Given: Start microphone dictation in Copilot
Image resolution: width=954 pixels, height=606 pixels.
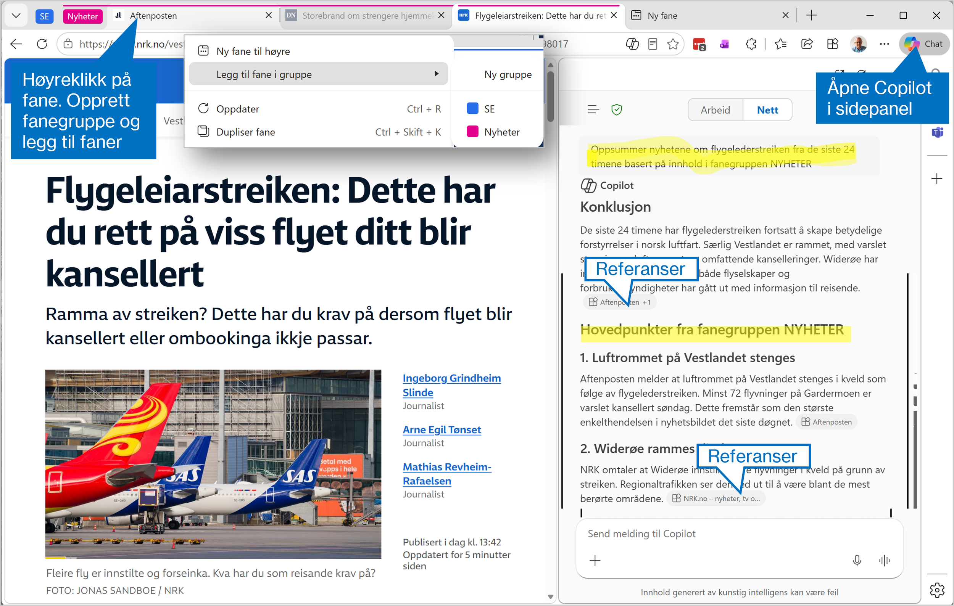Looking at the screenshot, I should (857, 561).
